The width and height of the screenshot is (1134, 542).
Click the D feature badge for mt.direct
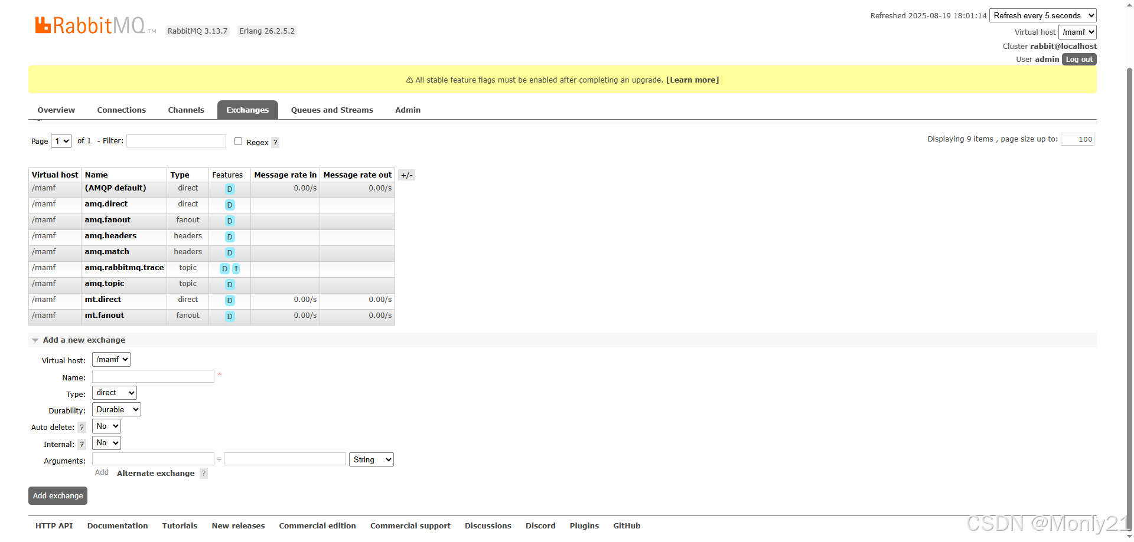point(230,301)
